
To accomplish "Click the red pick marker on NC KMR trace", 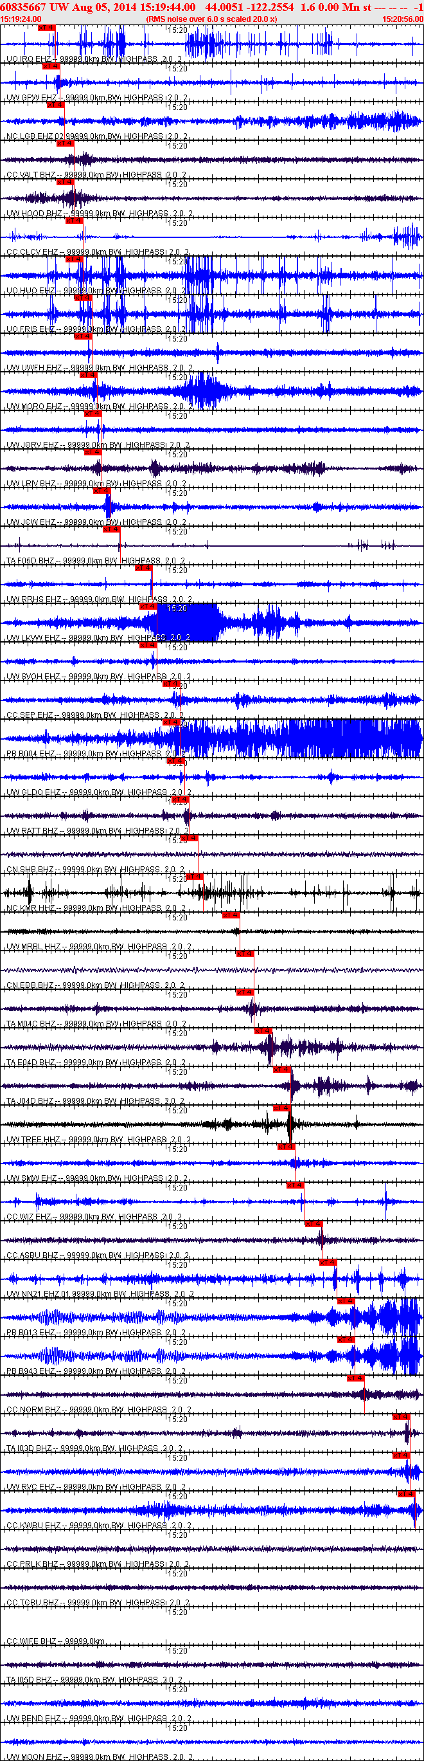I will click(194, 877).
